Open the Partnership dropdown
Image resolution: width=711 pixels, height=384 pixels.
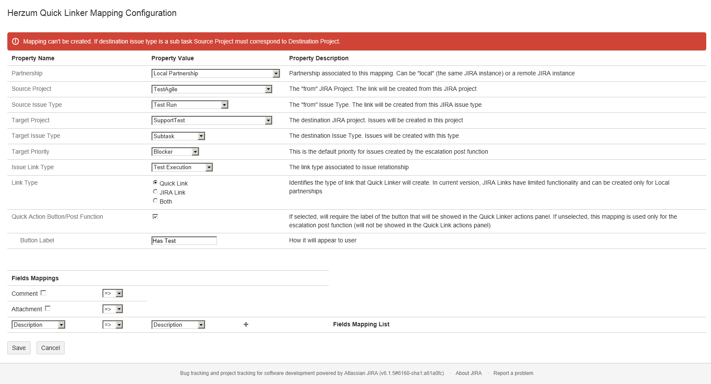(x=216, y=74)
